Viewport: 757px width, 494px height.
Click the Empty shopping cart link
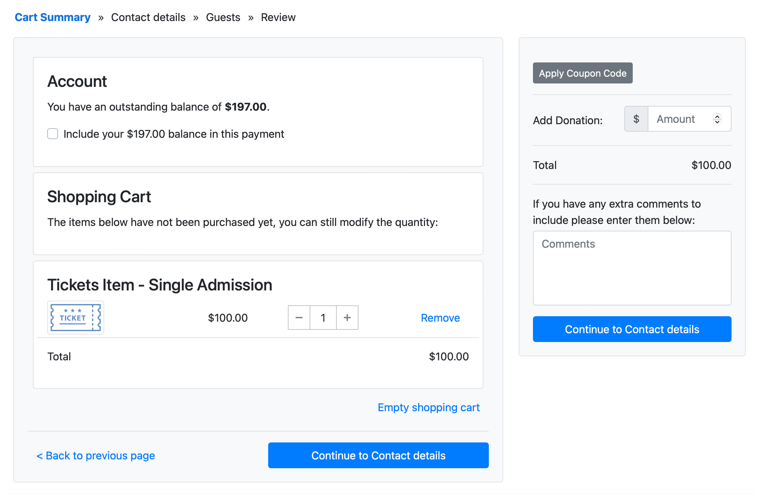428,407
